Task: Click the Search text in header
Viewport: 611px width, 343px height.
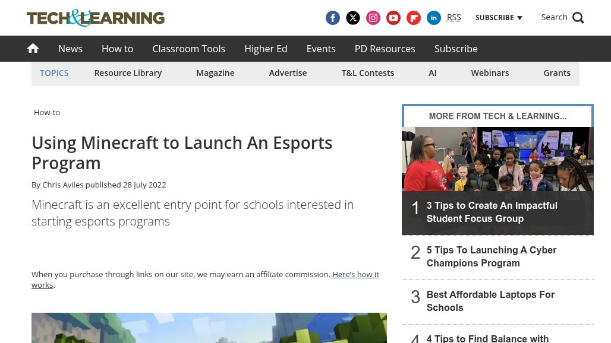Action: click(554, 17)
